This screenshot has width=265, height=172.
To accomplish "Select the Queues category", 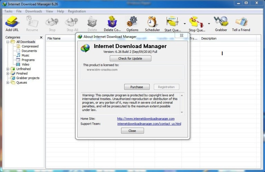I will pos(22,83).
